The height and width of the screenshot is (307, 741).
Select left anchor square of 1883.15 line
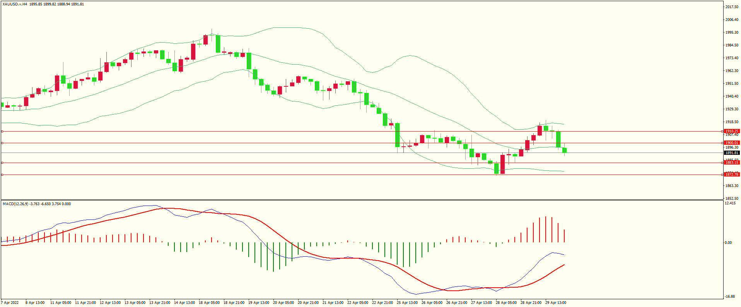tap(2, 163)
